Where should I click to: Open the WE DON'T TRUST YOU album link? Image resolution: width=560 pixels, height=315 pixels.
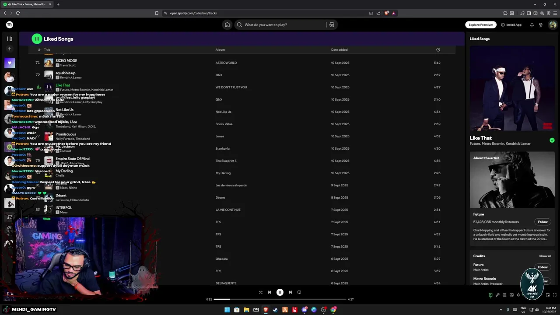click(x=231, y=87)
